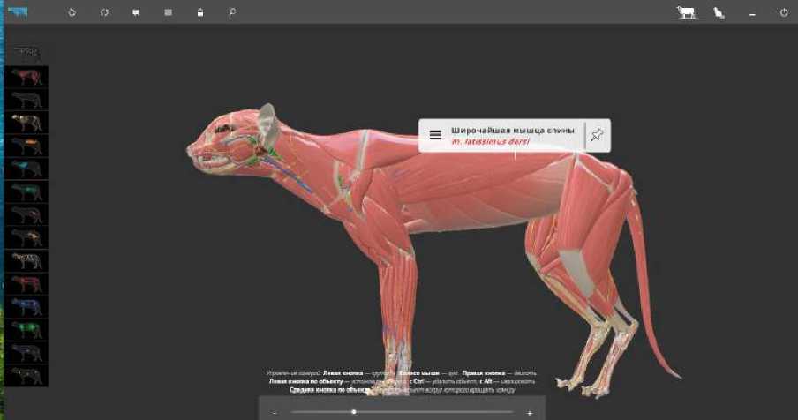
Task: Select the bright green layer thumbnail near bottom
Action: 26,330
